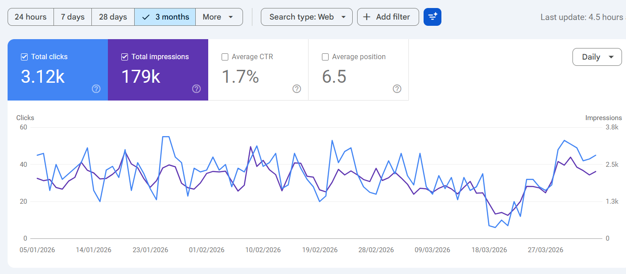
Task: Uncheck the Total clicks checkbox
Action: coord(25,57)
